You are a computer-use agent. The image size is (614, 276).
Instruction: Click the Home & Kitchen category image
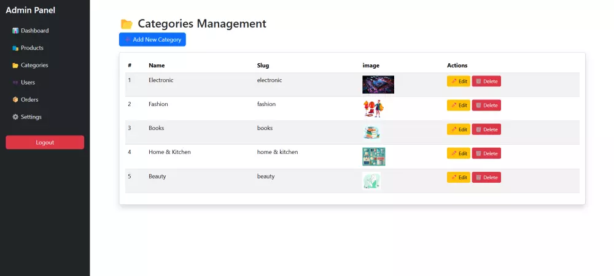374,156
